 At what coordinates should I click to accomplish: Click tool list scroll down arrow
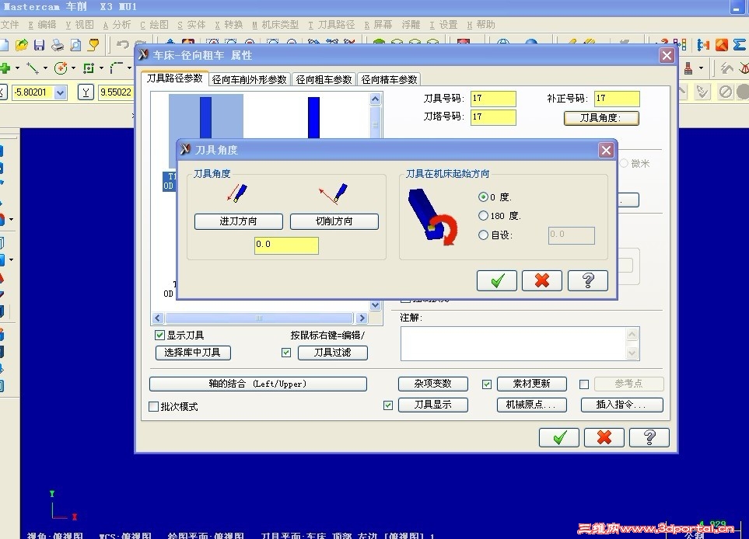pos(376,305)
